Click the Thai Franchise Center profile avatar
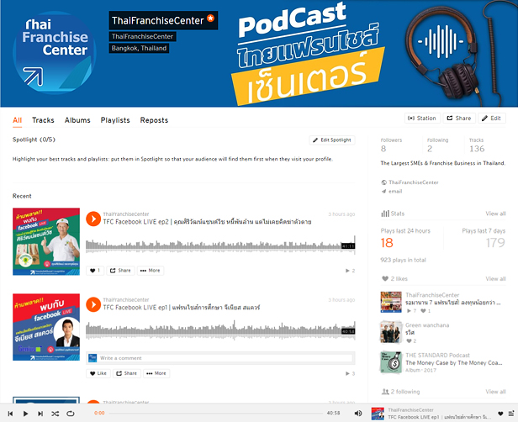The image size is (518, 422). (x=55, y=53)
